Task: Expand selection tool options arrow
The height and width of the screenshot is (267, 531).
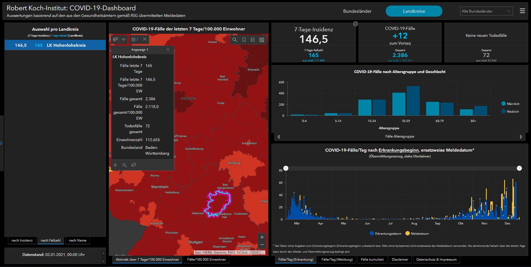Action: point(124,40)
